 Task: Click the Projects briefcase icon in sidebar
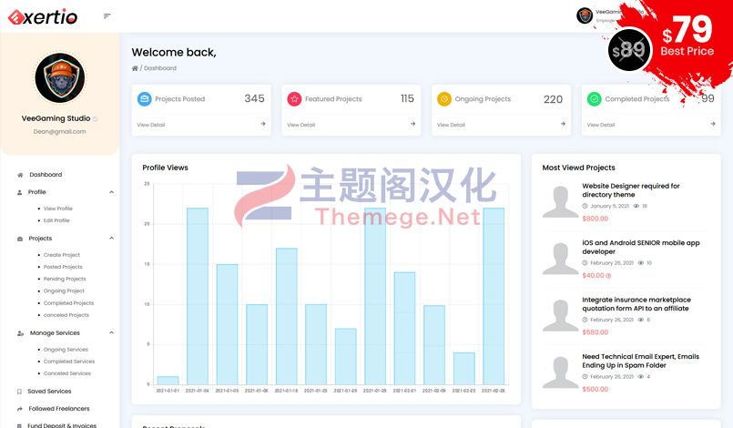tap(20, 239)
